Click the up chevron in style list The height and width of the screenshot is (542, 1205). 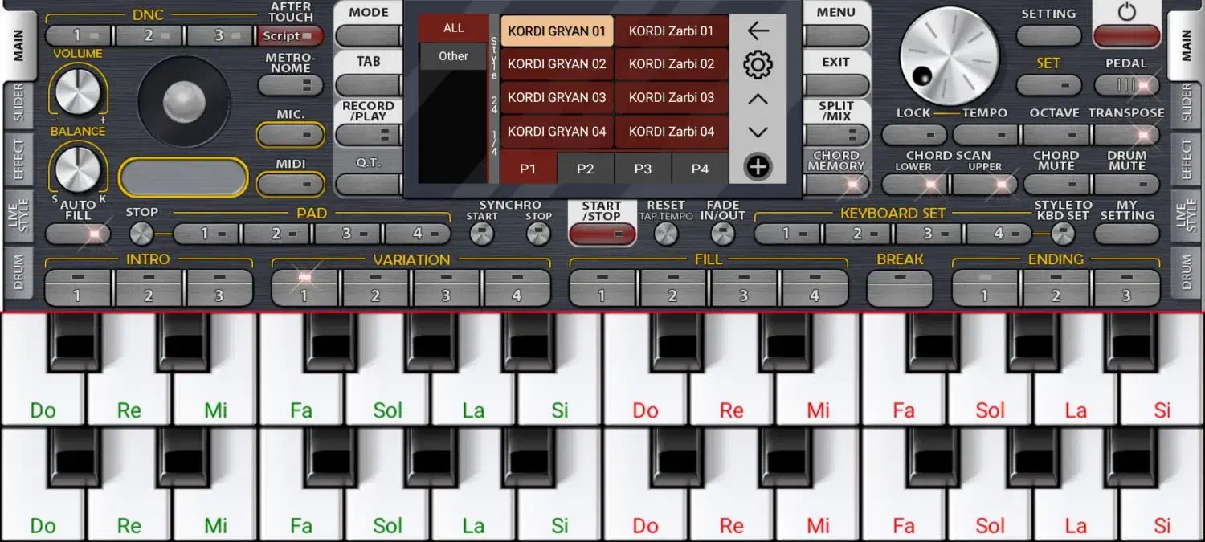click(x=758, y=100)
